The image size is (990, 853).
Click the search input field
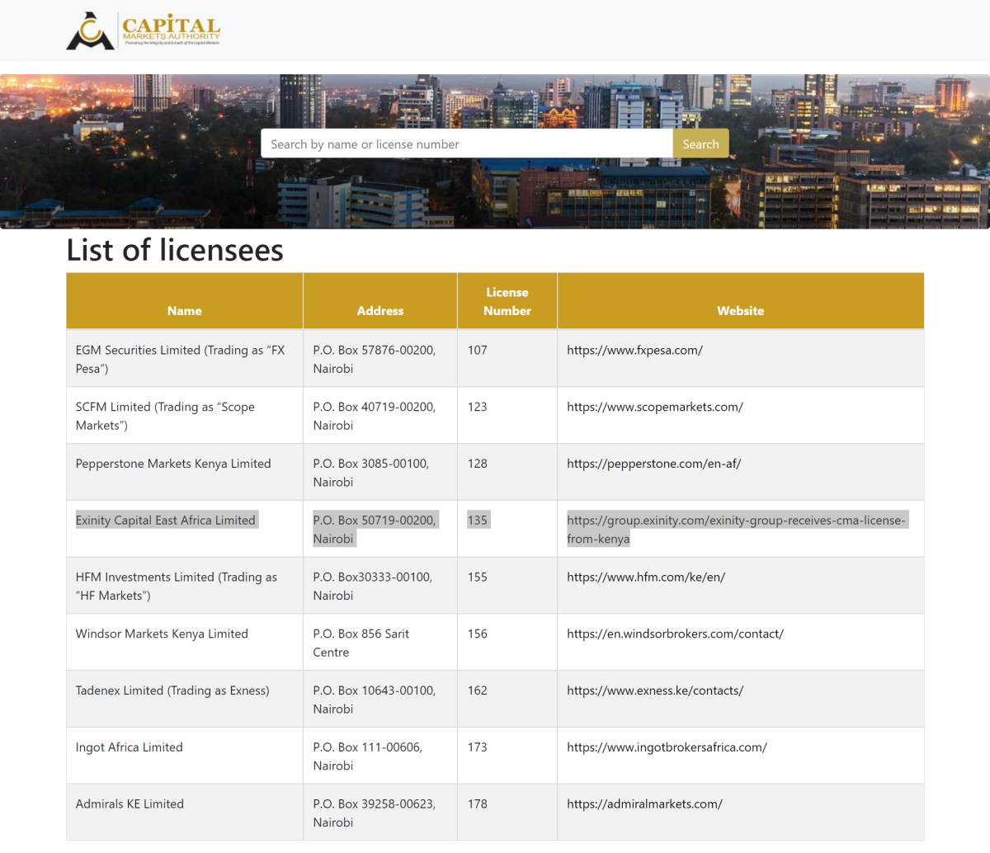tap(466, 143)
